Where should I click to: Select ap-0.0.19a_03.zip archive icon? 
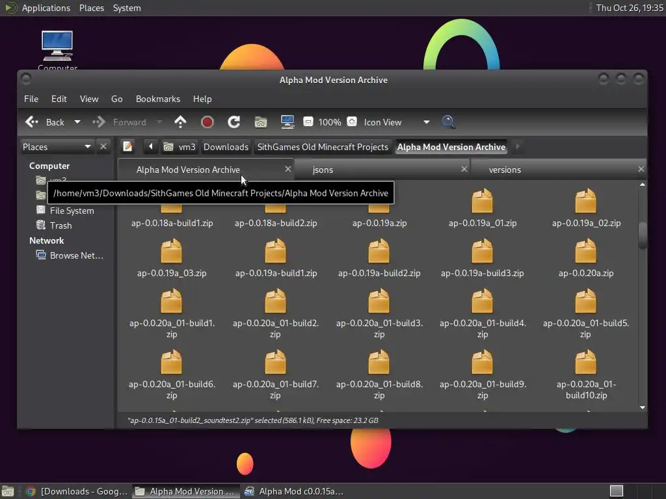(171, 251)
